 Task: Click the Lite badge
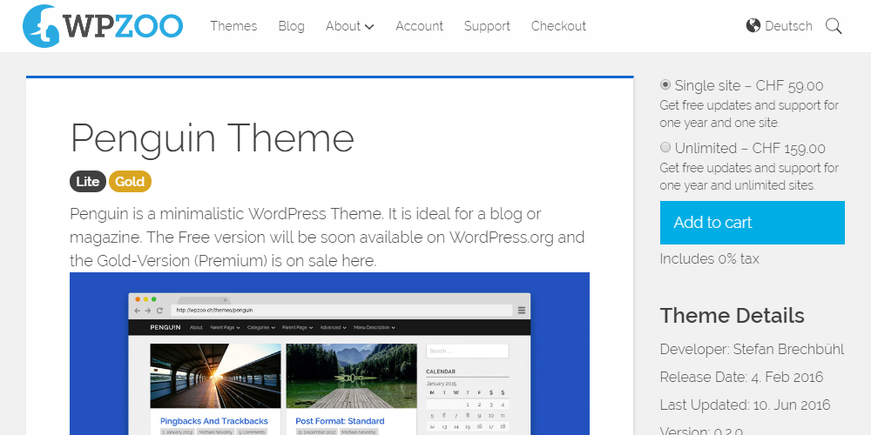(x=88, y=182)
